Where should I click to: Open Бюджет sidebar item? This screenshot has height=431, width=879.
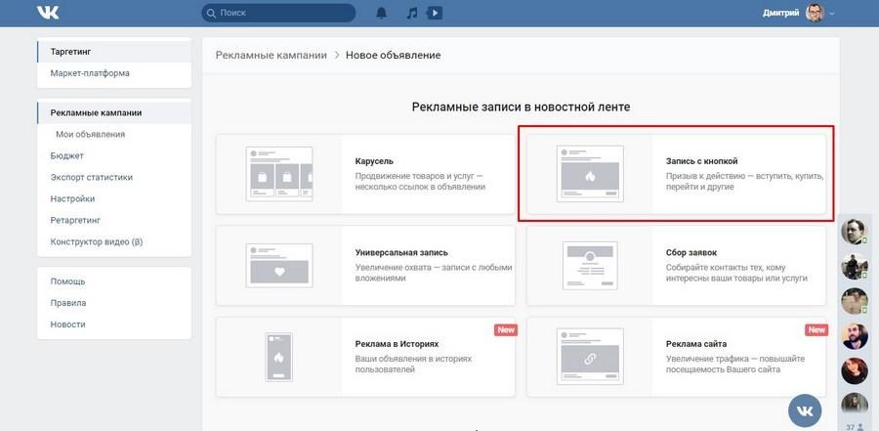pos(114,156)
